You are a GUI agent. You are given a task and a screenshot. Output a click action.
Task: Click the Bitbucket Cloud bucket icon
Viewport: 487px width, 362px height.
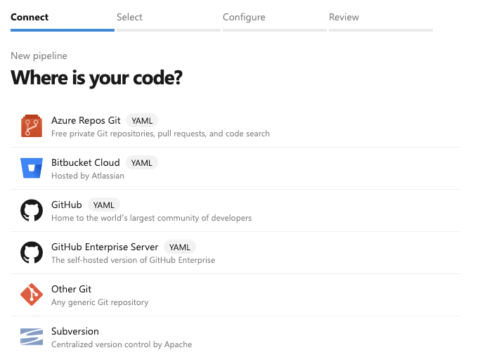32,169
